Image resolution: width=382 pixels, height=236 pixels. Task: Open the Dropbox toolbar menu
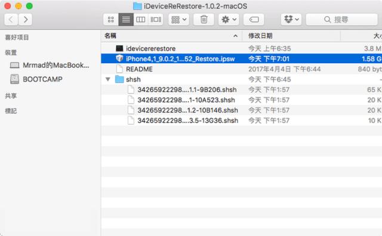[x=291, y=19]
